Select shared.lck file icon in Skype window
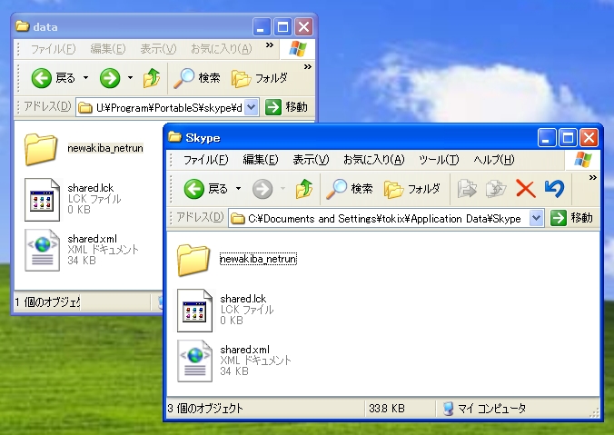This screenshot has height=435, width=614. [194, 310]
